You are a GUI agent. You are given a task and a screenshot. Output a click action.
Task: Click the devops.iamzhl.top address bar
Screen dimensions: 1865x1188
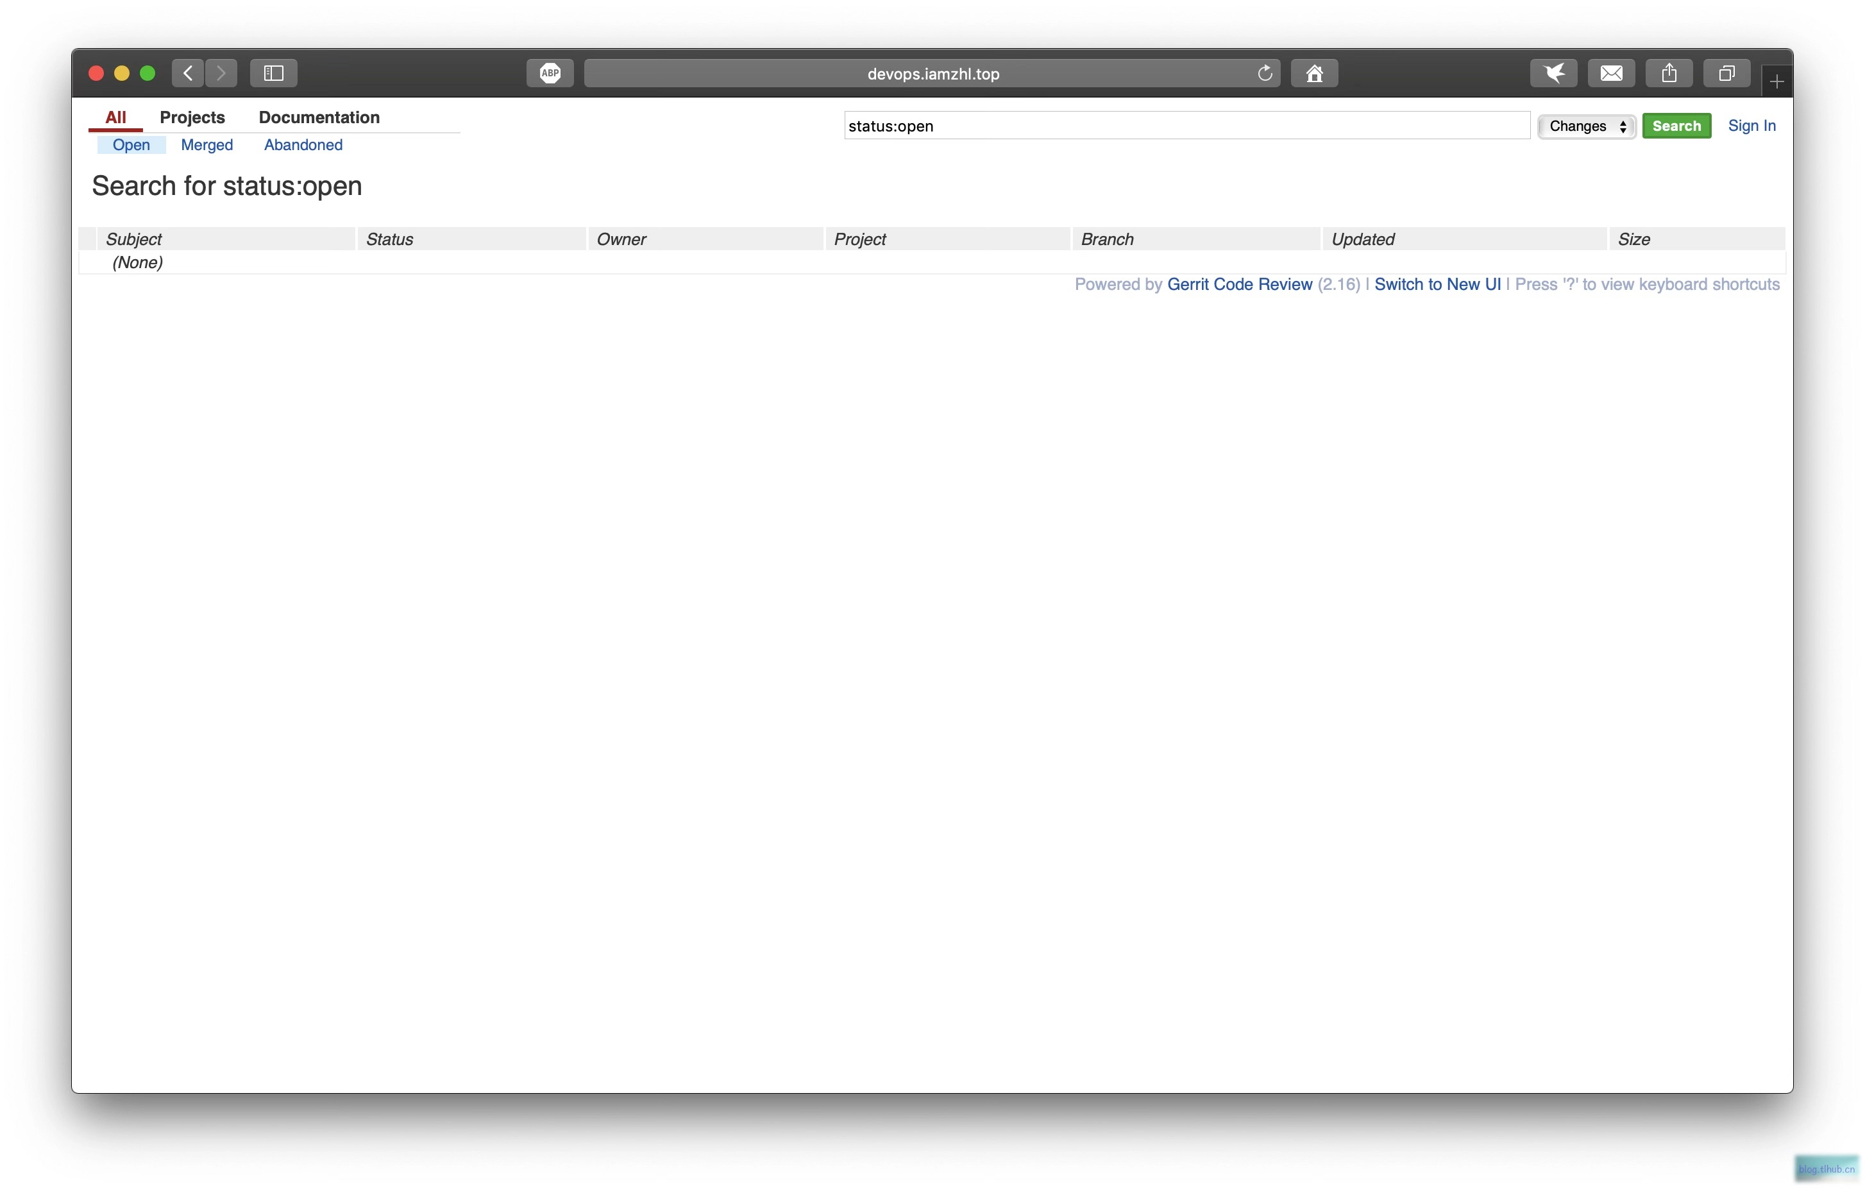point(932,72)
